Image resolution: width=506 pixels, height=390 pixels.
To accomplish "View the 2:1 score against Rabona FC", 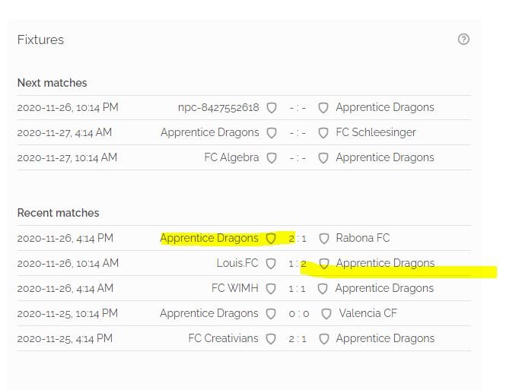I will tap(298, 239).
